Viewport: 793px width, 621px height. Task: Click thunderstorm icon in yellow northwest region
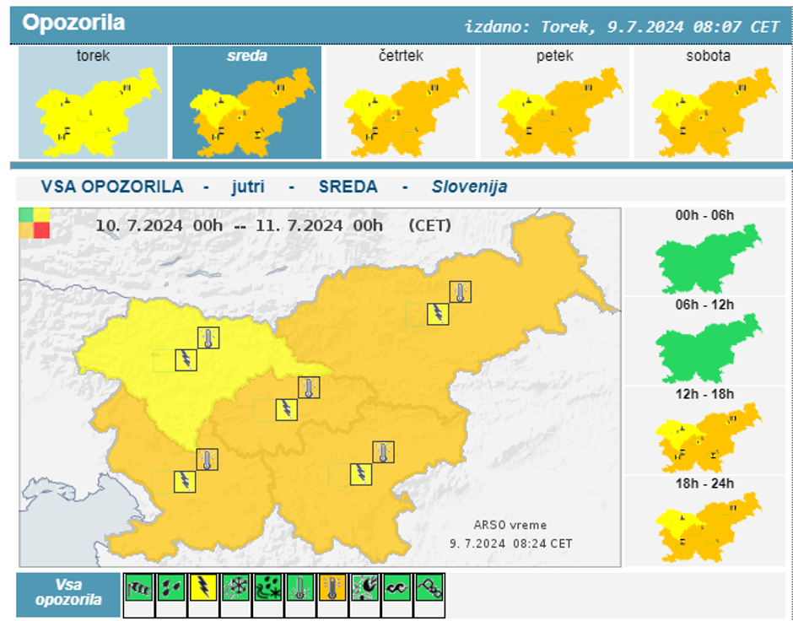pos(186,359)
